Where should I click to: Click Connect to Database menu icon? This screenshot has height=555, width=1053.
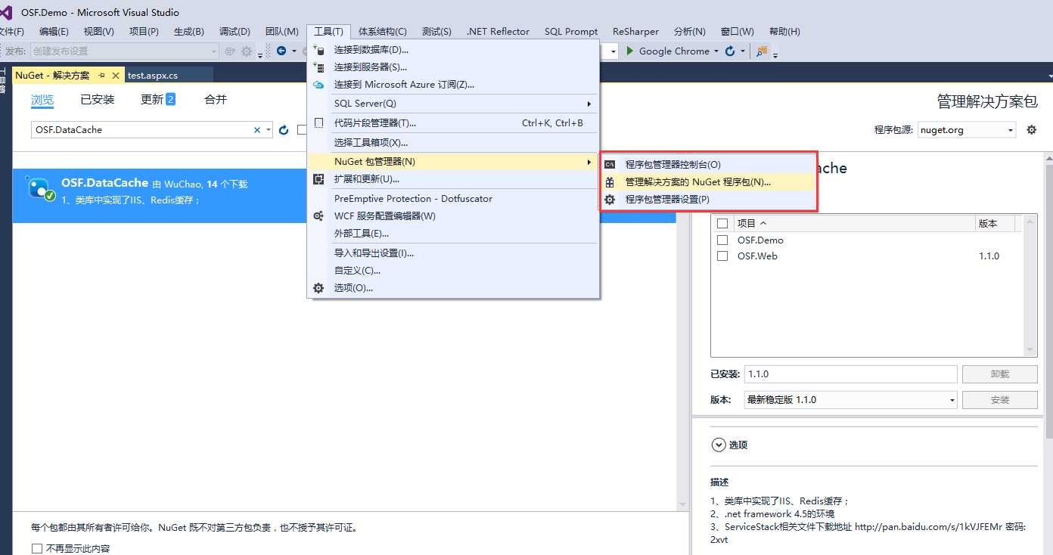(x=318, y=50)
